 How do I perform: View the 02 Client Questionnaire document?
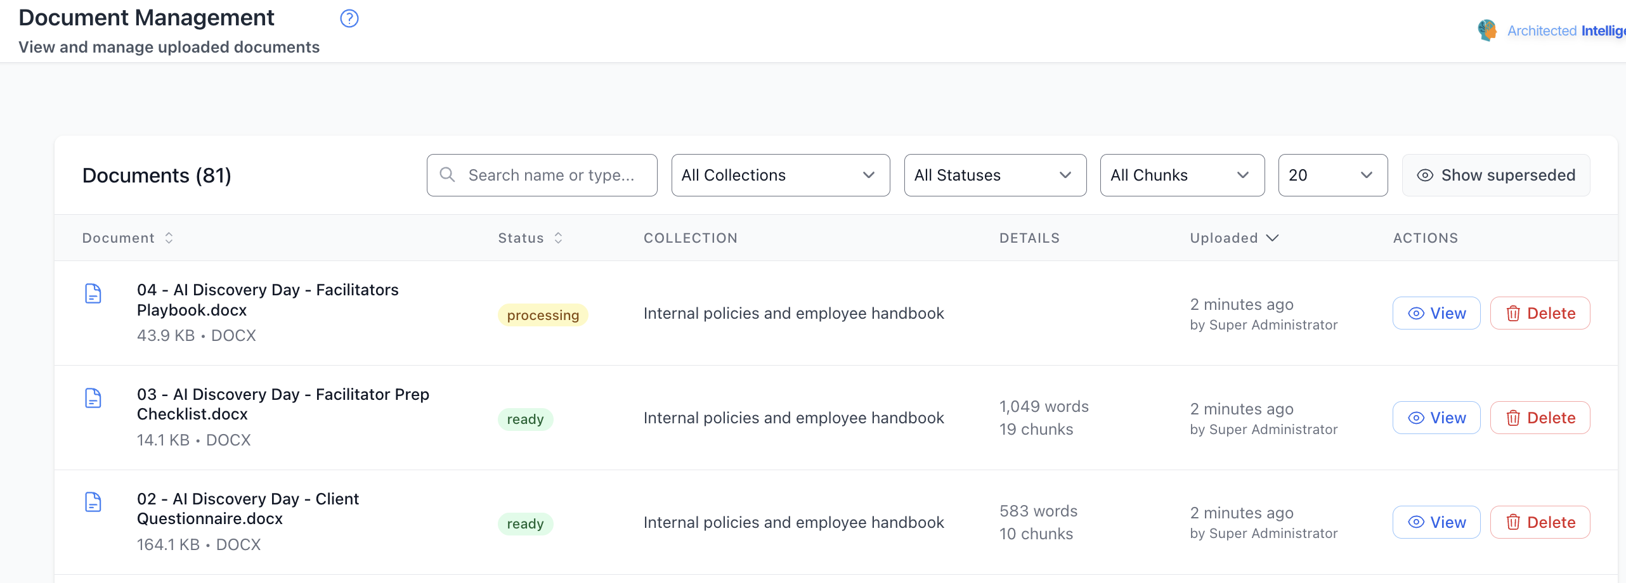(x=1436, y=522)
